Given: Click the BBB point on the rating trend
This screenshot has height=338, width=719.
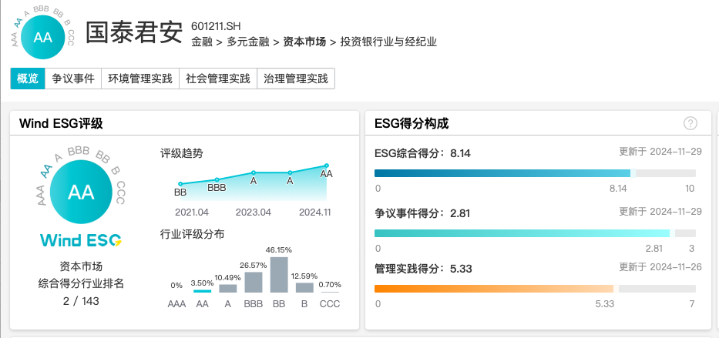Looking at the screenshot, I should [x=217, y=179].
